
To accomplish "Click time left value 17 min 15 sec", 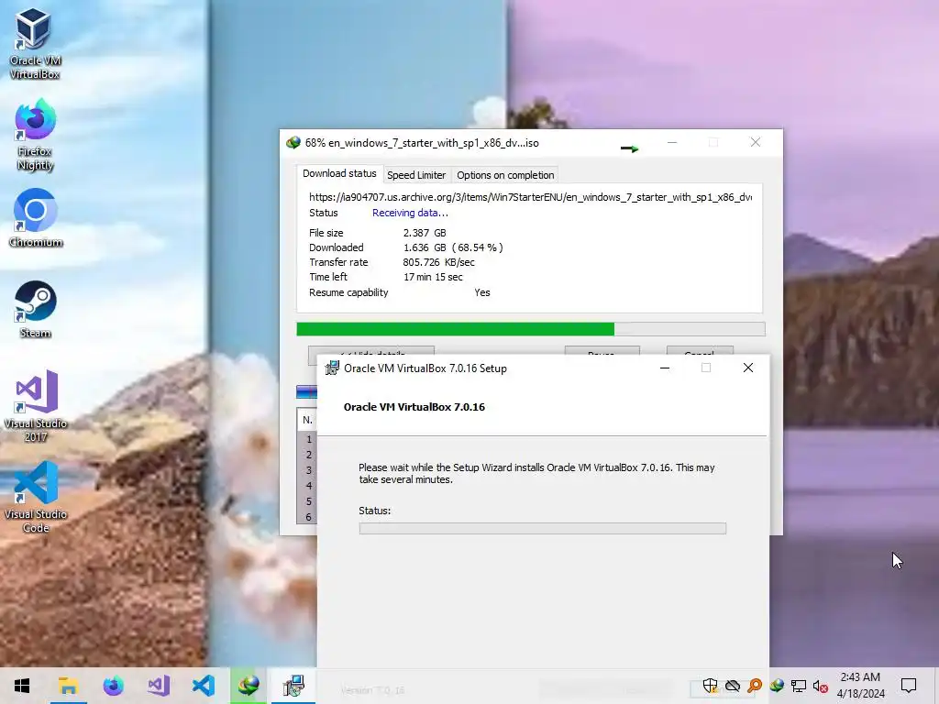I will tap(433, 277).
